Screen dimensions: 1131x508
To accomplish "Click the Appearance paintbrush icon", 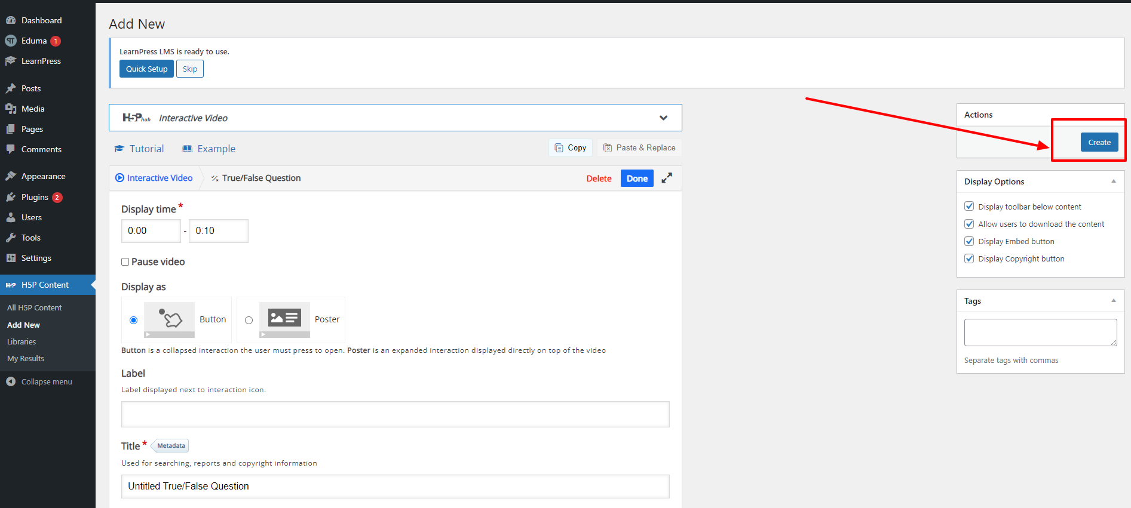I will coord(11,176).
